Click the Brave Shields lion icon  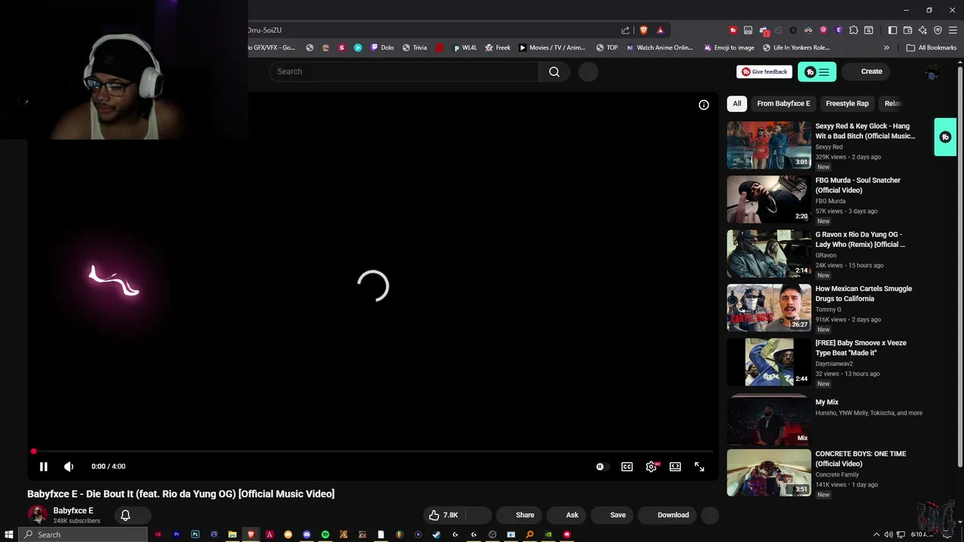click(643, 30)
